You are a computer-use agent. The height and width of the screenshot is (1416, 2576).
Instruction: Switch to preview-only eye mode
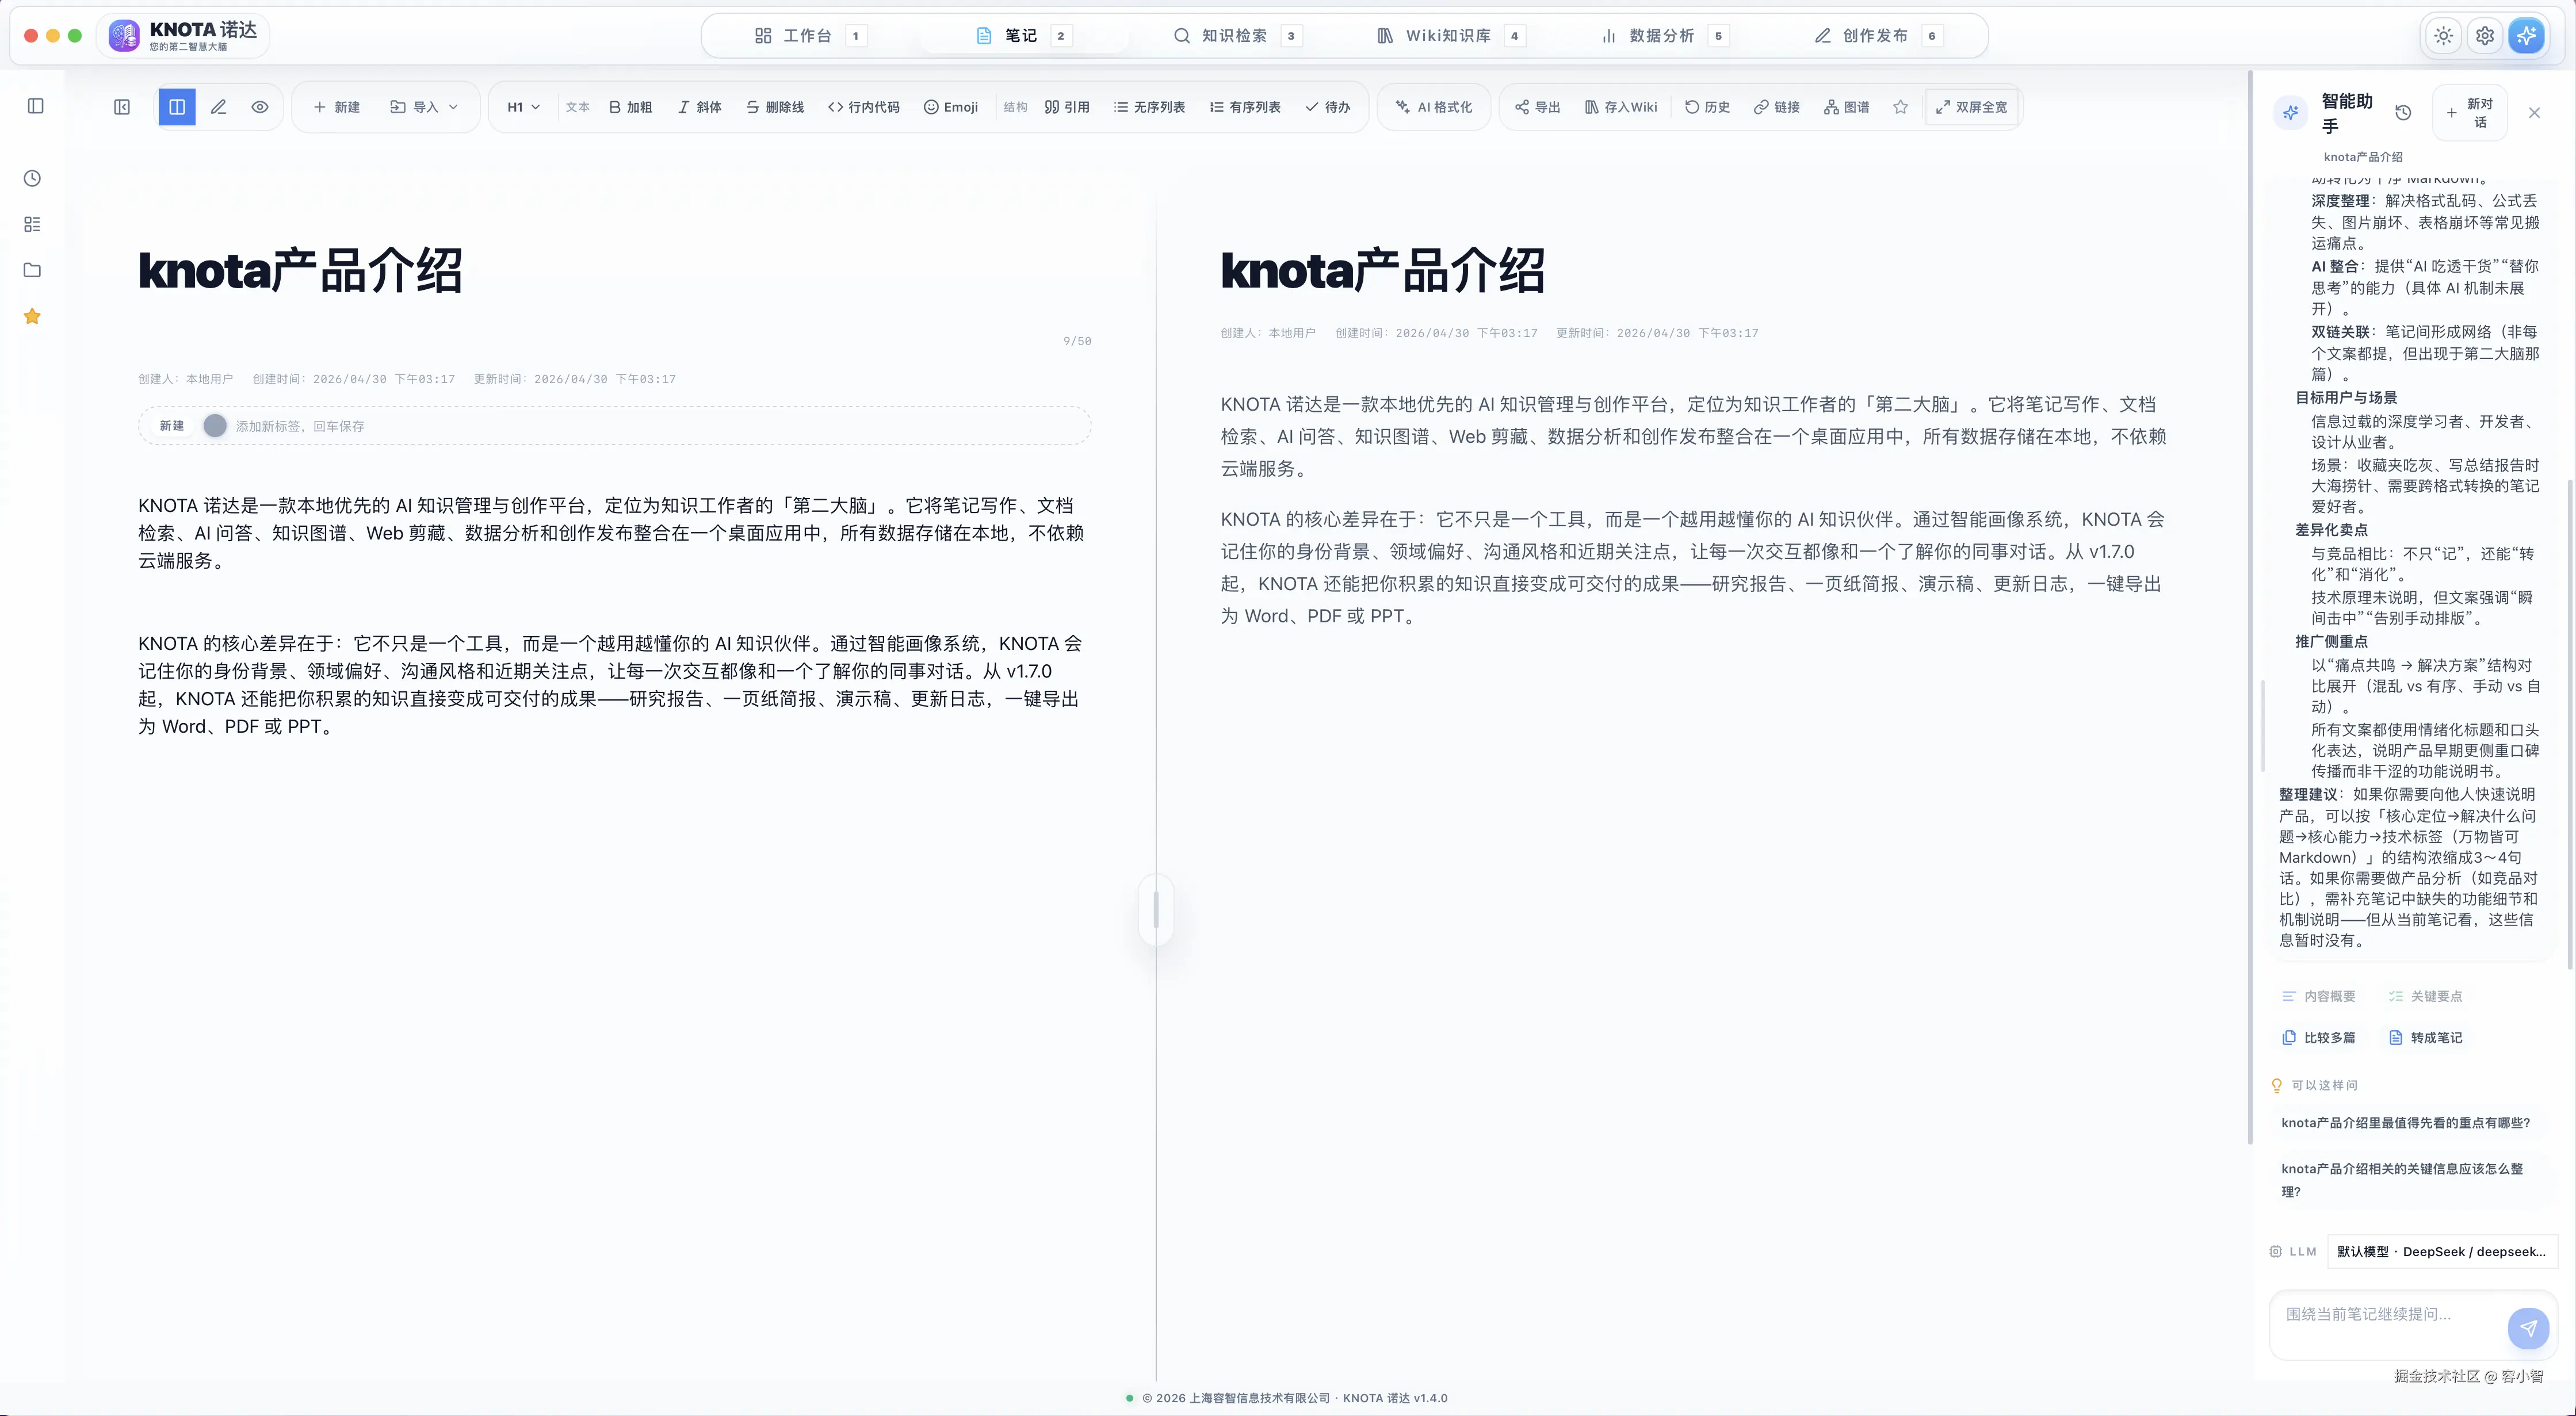pyautogui.click(x=260, y=107)
